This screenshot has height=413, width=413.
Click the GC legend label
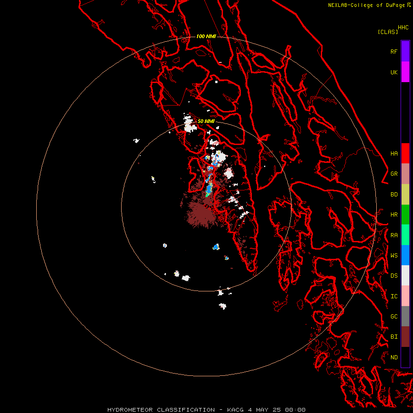click(394, 317)
